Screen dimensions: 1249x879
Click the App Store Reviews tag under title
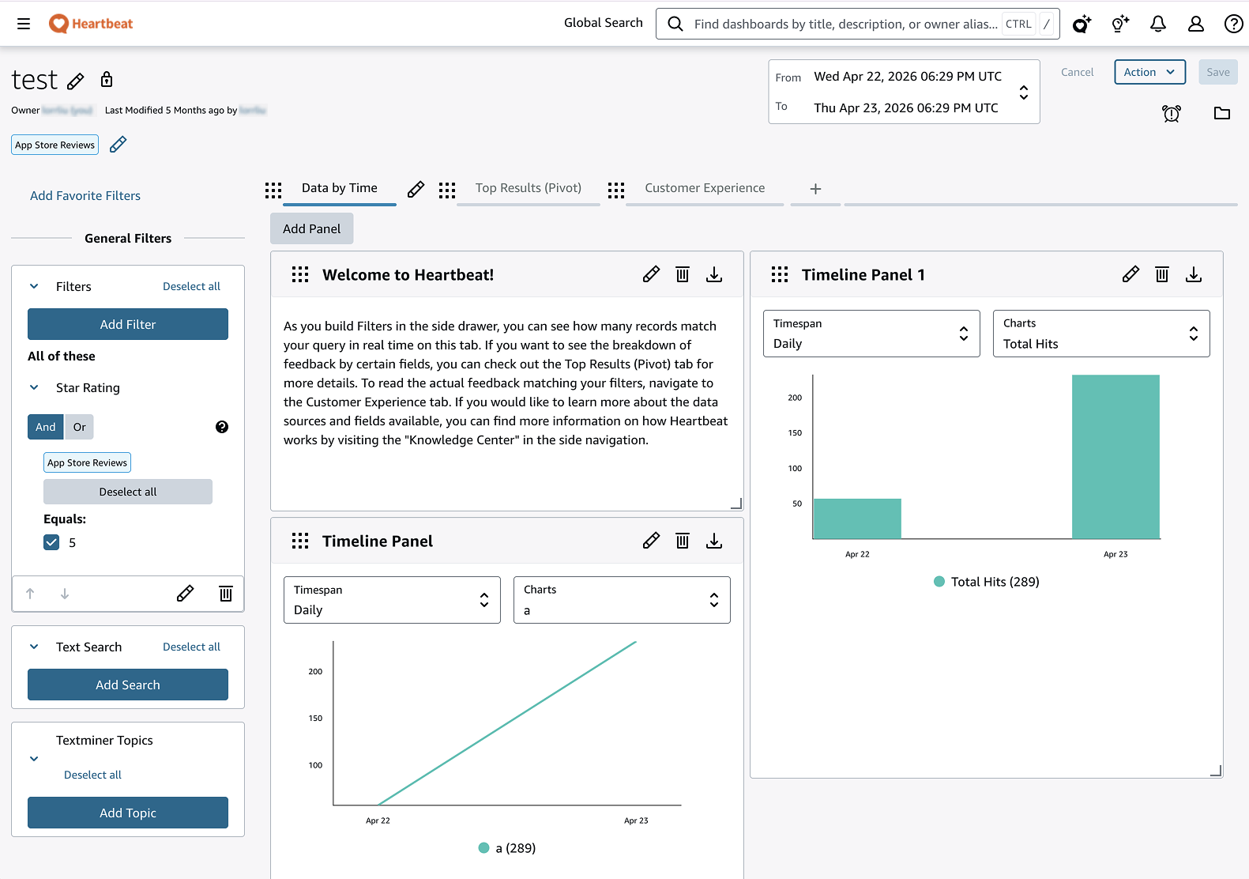point(55,145)
